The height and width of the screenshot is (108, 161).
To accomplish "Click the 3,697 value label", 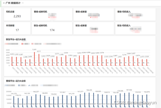I will pyautogui.click(x=133, y=53).
